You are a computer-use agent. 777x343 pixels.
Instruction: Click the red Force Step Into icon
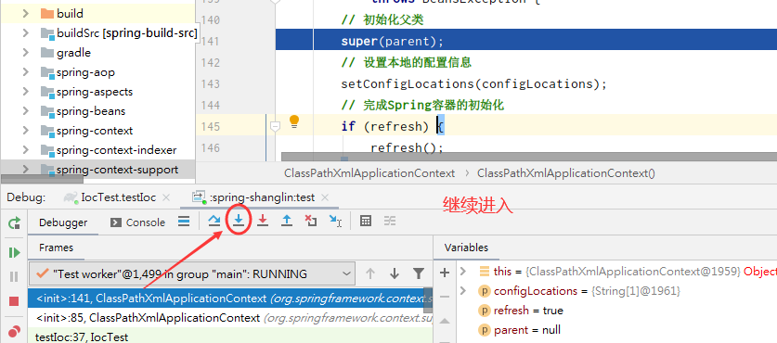pyautogui.click(x=262, y=221)
